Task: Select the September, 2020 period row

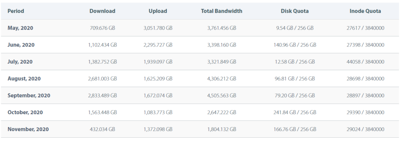Action: [x=201, y=95]
